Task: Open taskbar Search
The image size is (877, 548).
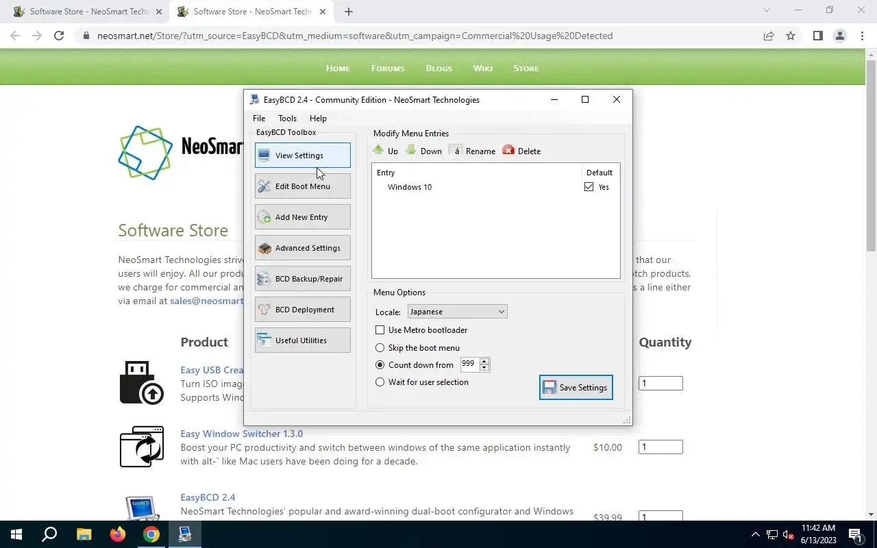Action: point(49,534)
